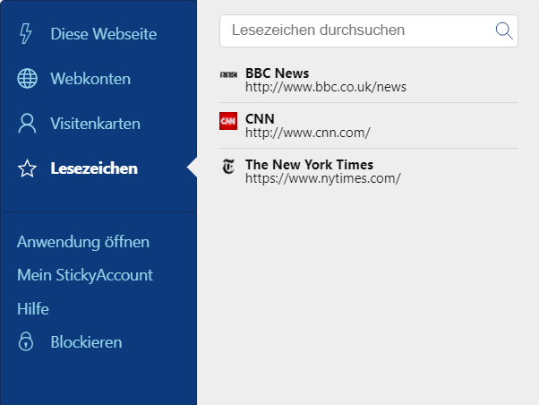Click the lightning bolt icon for Diese Webseite
The height and width of the screenshot is (405, 539).
26,33
